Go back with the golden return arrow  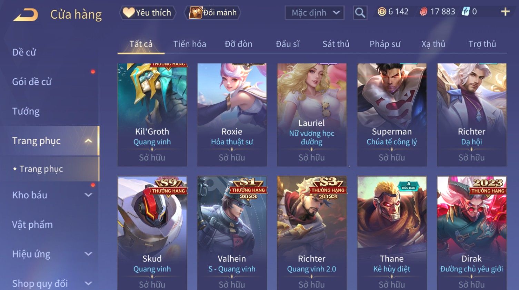pyautogui.click(x=26, y=14)
